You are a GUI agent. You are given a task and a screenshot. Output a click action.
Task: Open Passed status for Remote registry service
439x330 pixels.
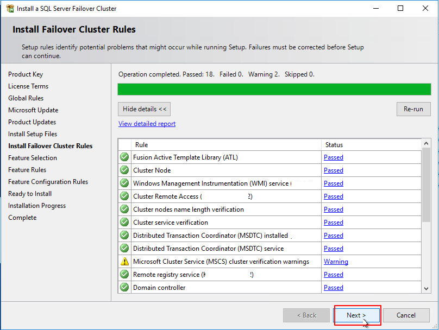334,275
